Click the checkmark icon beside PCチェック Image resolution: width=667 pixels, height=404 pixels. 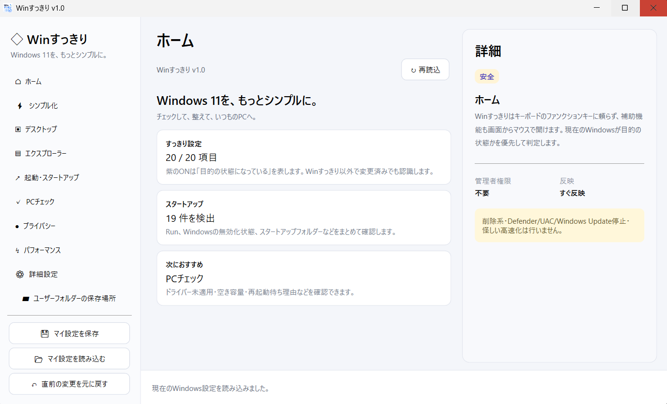[18, 202]
